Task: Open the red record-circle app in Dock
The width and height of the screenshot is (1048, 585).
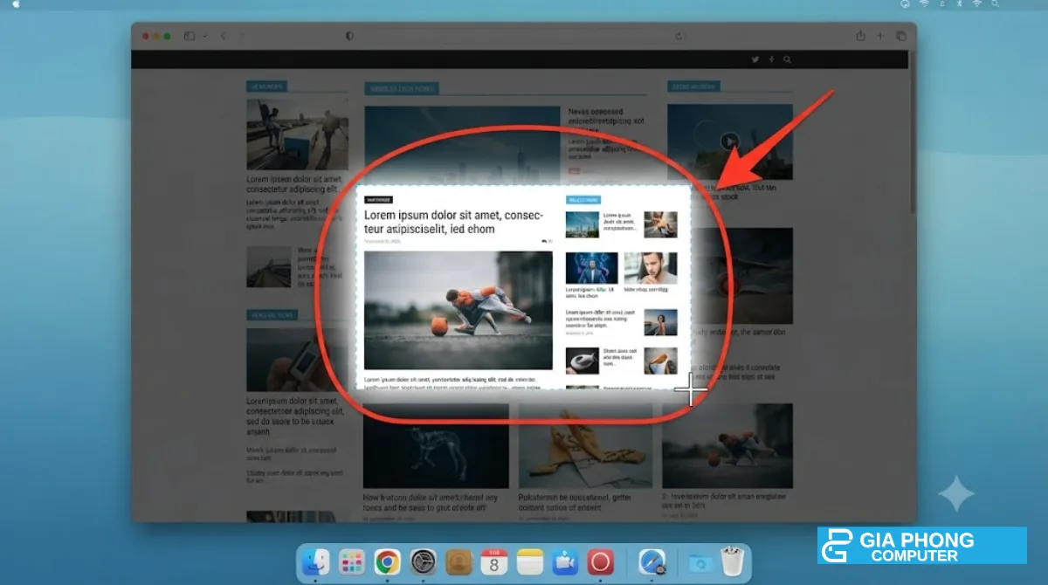Action: coord(601,563)
